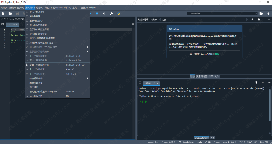Viewport: 272px width, 144px height.
Task: Open Preferences with the wrench icon
Action: tap(111, 13)
